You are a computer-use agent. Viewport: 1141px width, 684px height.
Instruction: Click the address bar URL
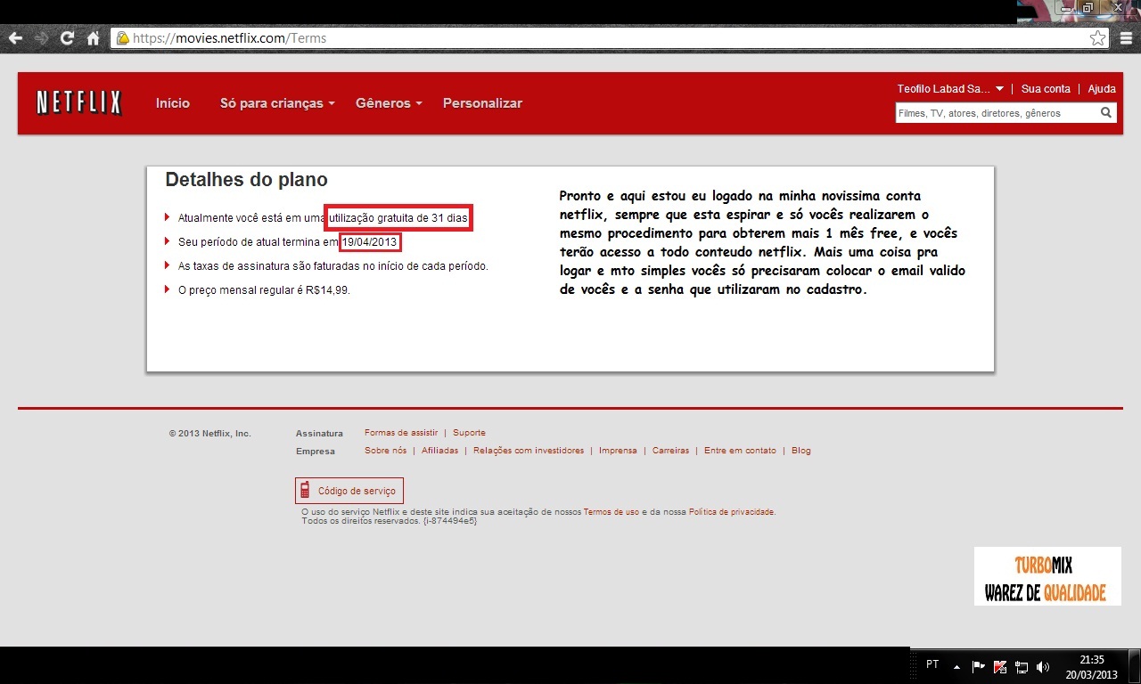click(x=229, y=38)
